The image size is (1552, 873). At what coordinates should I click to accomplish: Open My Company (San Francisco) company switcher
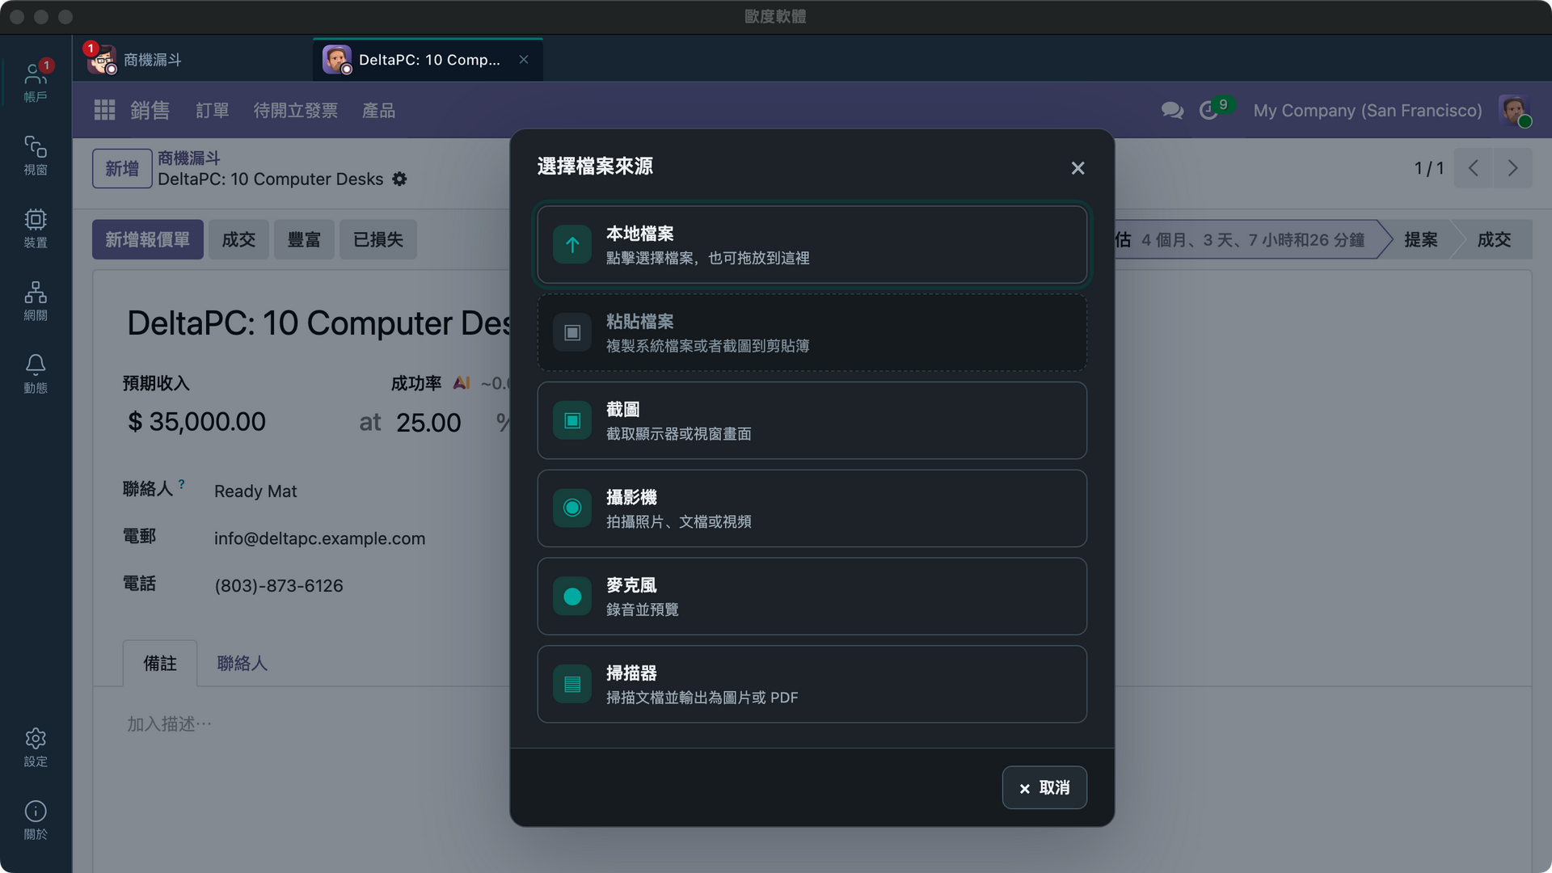pyautogui.click(x=1368, y=110)
